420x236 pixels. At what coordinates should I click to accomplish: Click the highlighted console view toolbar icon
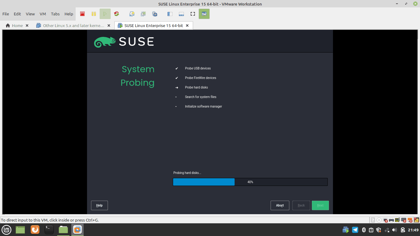coord(204,14)
